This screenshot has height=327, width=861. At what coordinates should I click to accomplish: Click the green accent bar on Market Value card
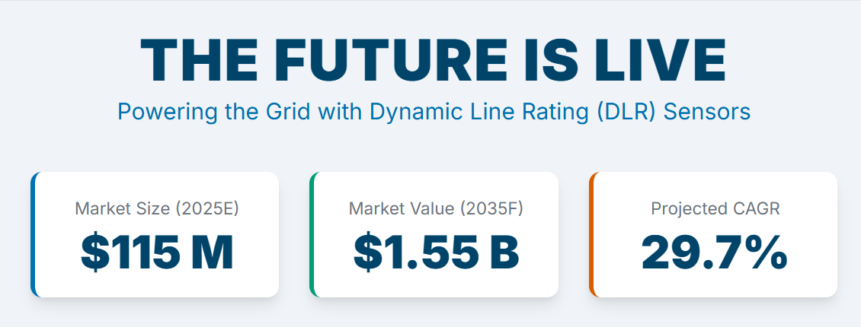(x=312, y=234)
